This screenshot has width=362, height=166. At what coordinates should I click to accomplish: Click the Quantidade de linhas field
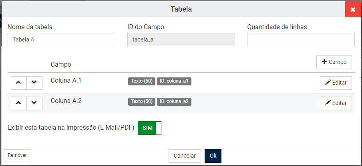click(301, 40)
